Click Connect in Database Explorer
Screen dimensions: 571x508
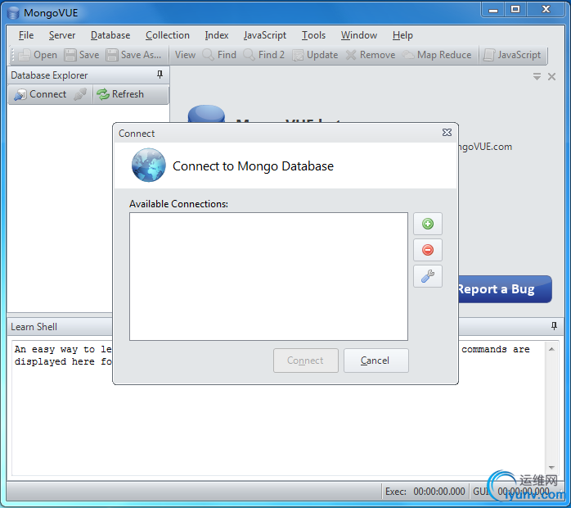tap(40, 94)
